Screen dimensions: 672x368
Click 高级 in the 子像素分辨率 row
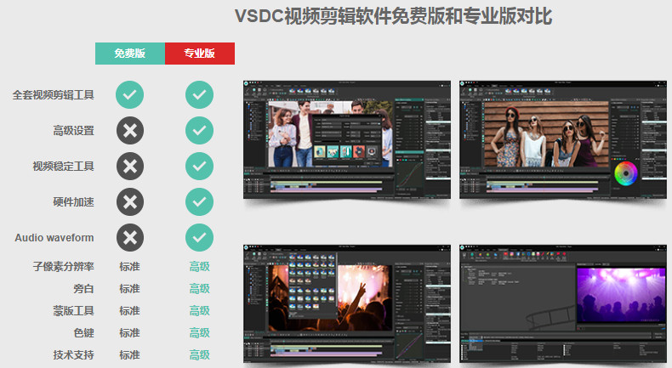pyautogui.click(x=200, y=267)
